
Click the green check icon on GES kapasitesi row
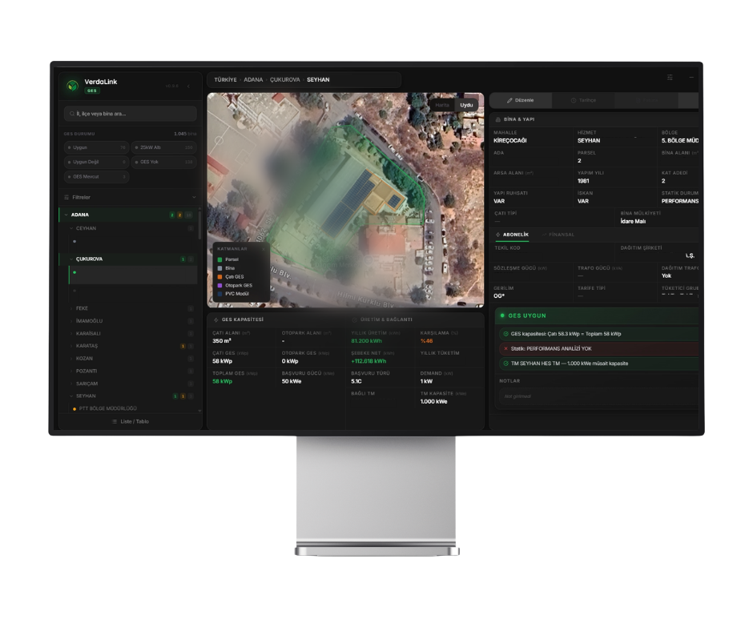click(505, 334)
